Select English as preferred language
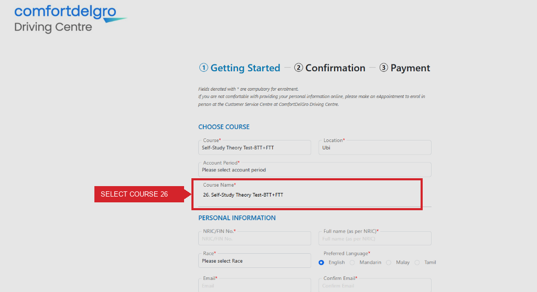This screenshot has width=537, height=292. (x=321, y=263)
